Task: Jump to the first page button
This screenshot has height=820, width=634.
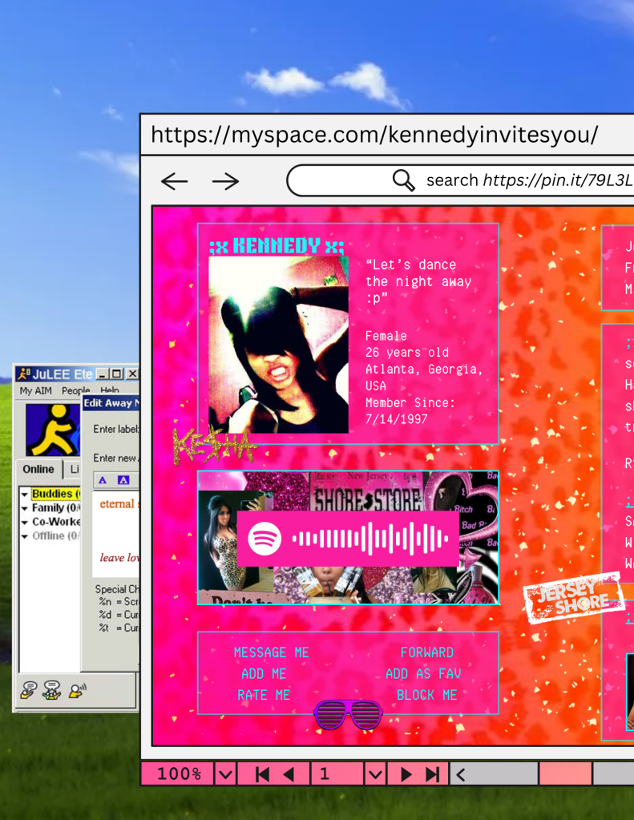Action: tap(262, 774)
